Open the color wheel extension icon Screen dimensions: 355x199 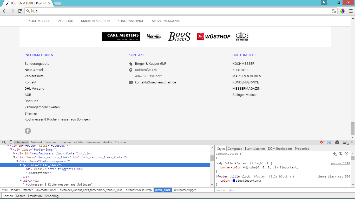(343, 11)
